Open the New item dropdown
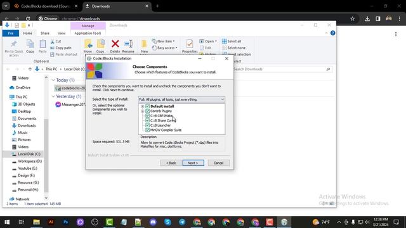406x228 pixels. pos(163,41)
